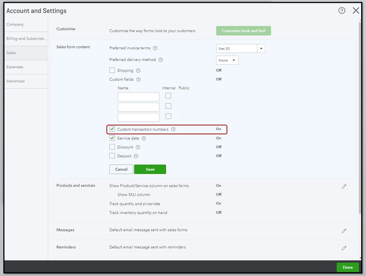
Task: Edit the Reminders section via pencil icon
Action: [x=344, y=248]
